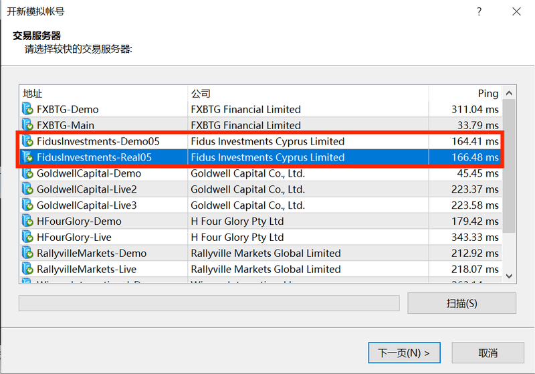Click the FXBTG-Main server icon

tap(27, 125)
